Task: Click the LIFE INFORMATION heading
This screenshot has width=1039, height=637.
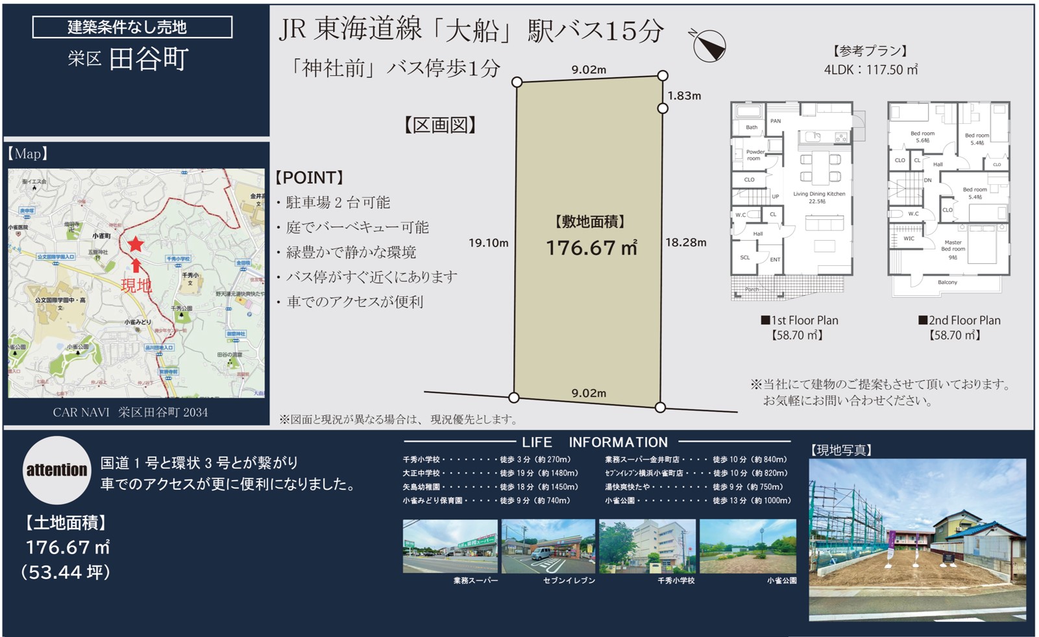Action: (594, 442)
